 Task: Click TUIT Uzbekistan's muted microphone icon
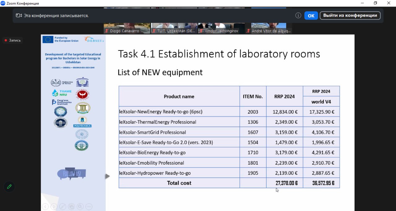[154, 31]
